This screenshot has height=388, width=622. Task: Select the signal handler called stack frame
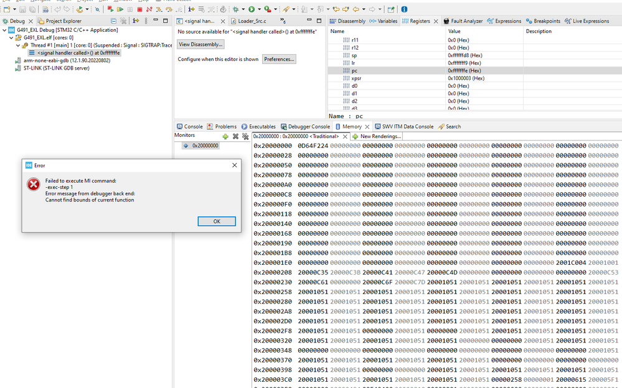click(x=74, y=53)
